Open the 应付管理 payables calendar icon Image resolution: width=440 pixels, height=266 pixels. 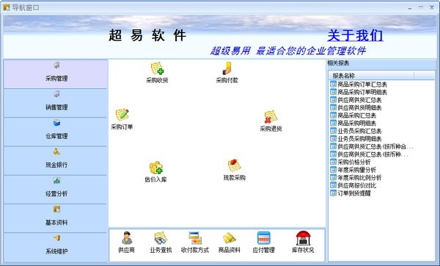pos(263,238)
